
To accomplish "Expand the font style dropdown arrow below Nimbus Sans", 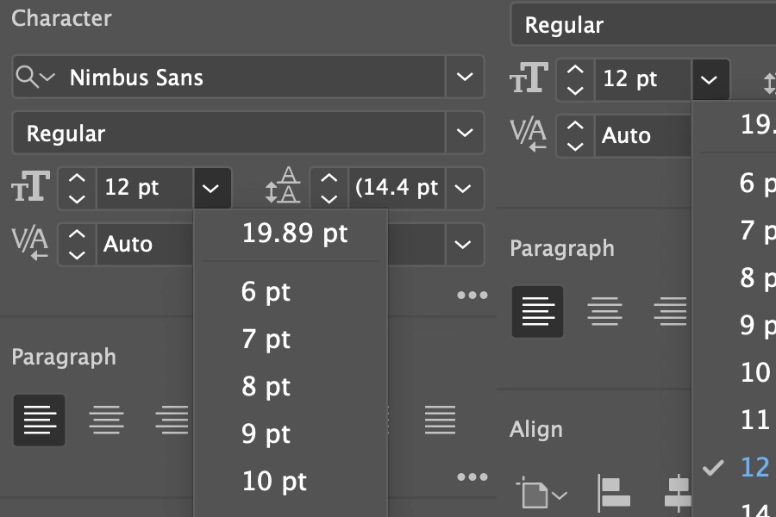I will (x=464, y=133).
